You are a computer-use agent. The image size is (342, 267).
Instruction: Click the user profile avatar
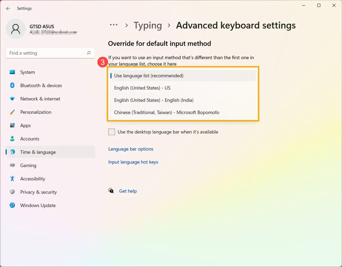tap(15, 29)
